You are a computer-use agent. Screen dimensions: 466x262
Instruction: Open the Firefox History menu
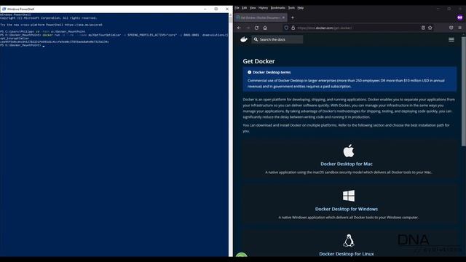click(263, 8)
